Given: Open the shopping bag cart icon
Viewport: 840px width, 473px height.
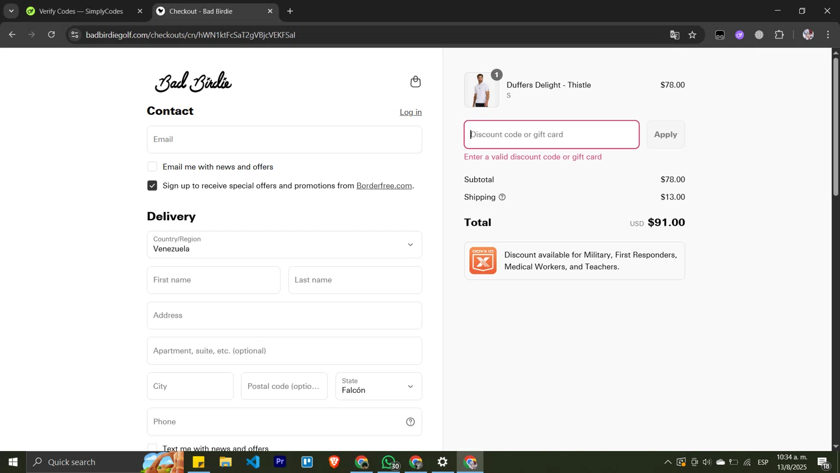Looking at the screenshot, I should (416, 82).
